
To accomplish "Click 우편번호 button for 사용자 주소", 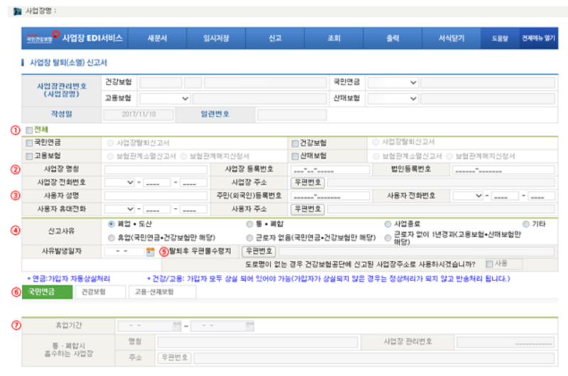I will pyautogui.click(x=307, y=209).
